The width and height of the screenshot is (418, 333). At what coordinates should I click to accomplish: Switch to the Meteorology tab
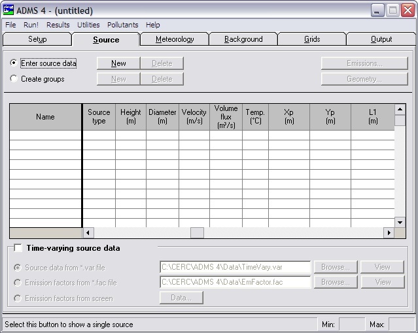pyautogui.click(x=175, y=39)
